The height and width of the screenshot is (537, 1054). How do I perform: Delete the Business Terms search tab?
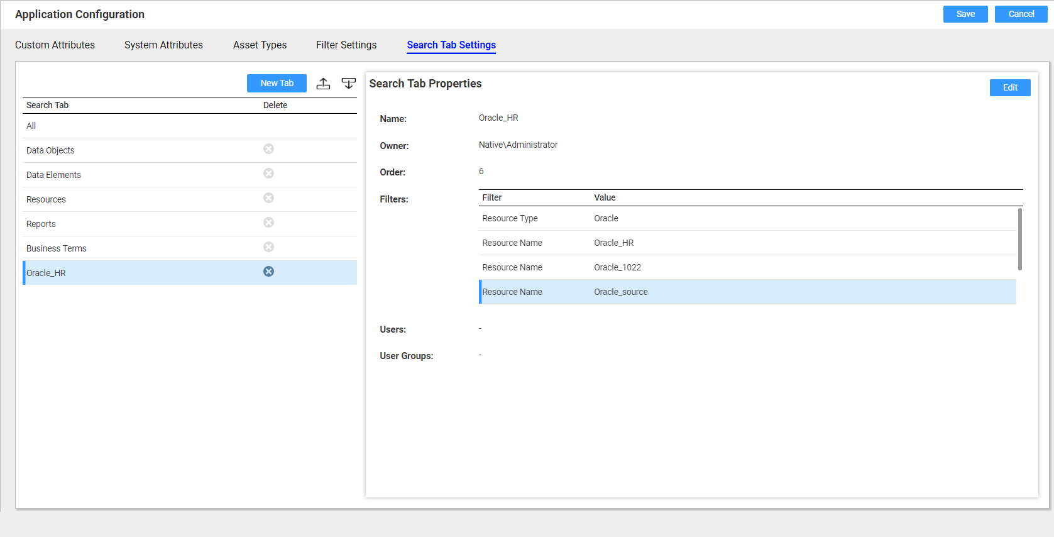coord(268,247)
